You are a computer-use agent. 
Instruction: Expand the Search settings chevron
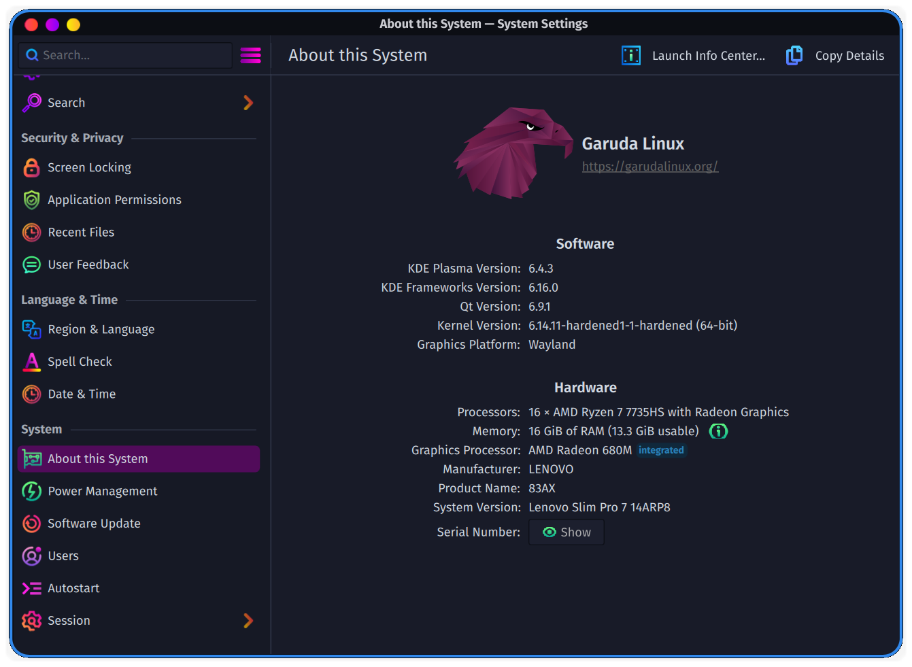click(248, 103)
